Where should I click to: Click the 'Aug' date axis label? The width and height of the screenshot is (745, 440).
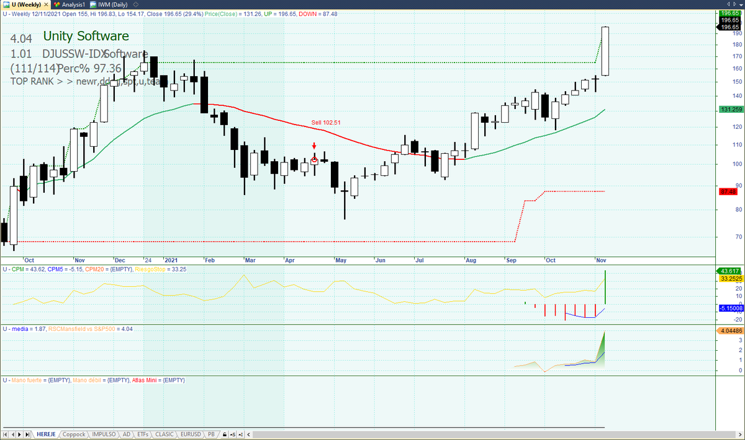(x=471, y=260)
